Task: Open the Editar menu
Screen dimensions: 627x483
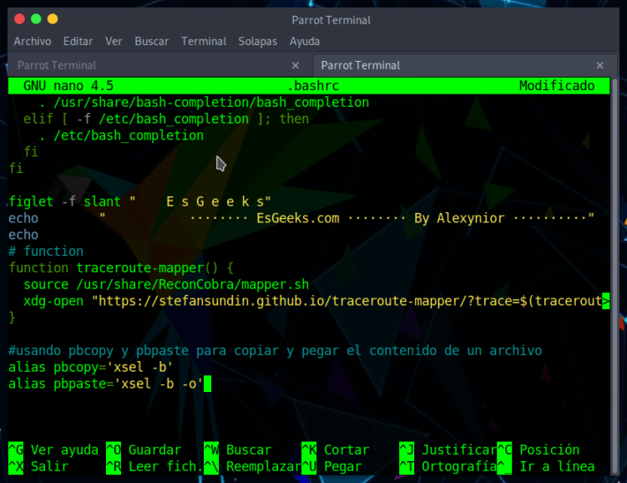Action: click(x=78, y=41)
